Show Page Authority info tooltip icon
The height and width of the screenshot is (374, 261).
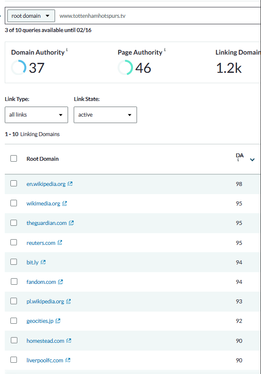165,49
